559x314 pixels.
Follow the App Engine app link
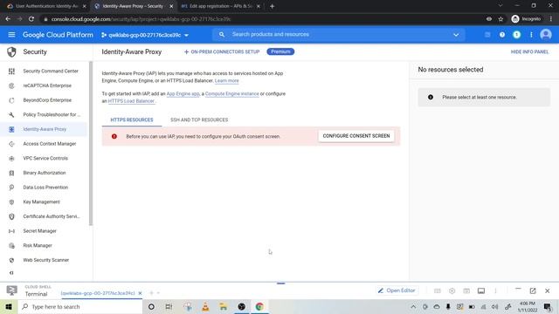click(183, 94)
